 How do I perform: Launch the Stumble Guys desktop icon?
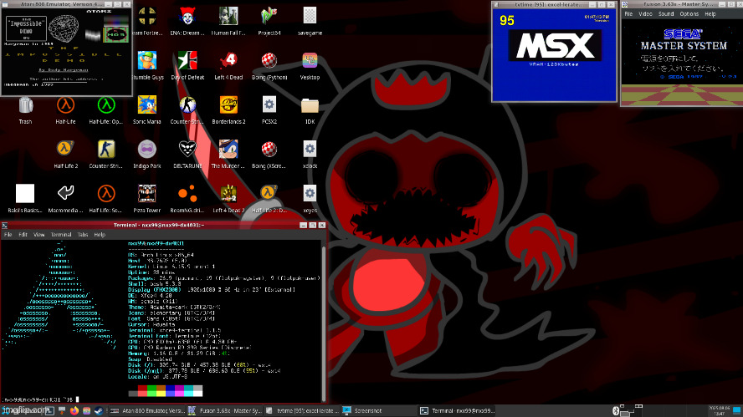point(147,60)
